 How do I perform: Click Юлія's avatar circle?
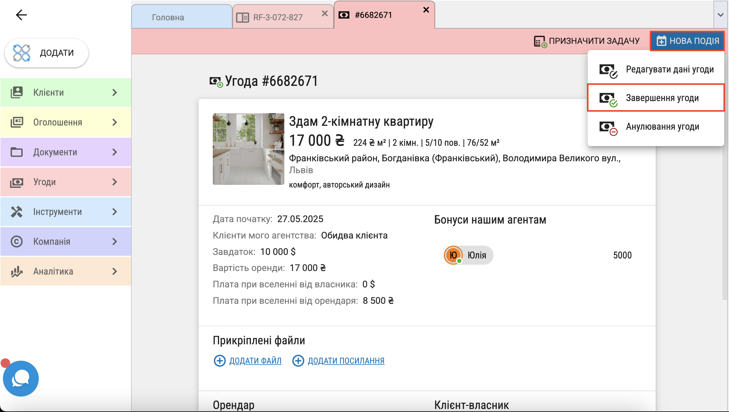click(453, 255)
